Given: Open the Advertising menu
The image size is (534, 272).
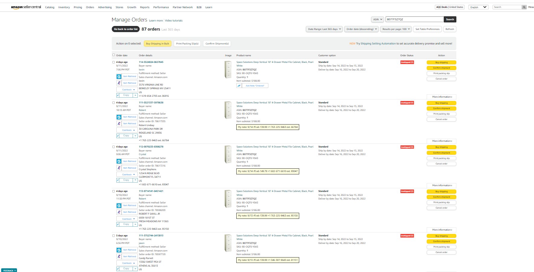Looking at the screenshot, I should pyautogui.click(x=105, y=7).
